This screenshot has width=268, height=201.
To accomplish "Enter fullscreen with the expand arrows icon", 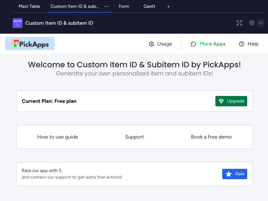I will (239, 23).
